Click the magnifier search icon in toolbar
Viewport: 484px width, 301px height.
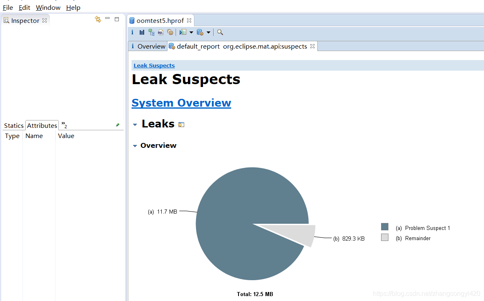click(x=220, y=32)
